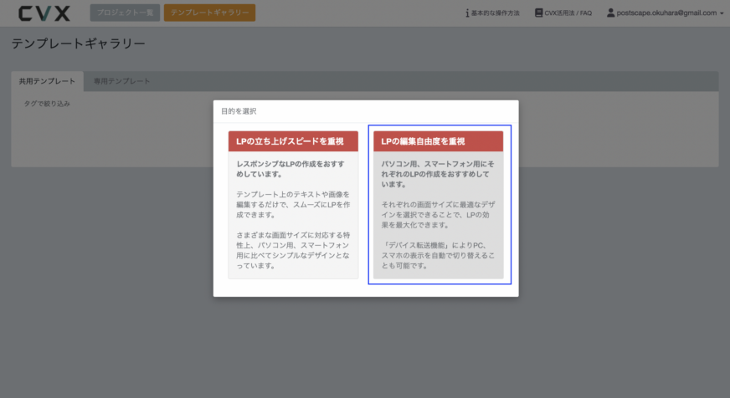
Task: Select the LPの編集自由度を重視 header
Action: (438, 141)
